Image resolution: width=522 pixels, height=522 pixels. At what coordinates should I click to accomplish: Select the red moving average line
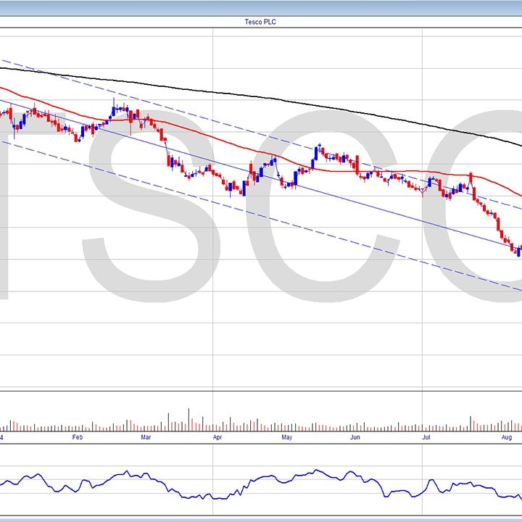point(217,138)
